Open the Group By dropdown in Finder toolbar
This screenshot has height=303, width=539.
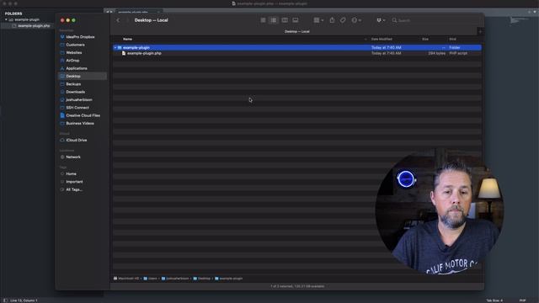pyautogui.click(x=318, y=20)
